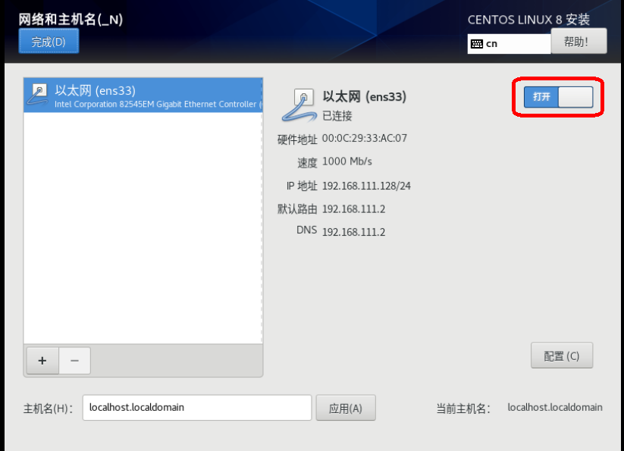Click the empty area of the device list
The image size is (624, 451).
143,228
